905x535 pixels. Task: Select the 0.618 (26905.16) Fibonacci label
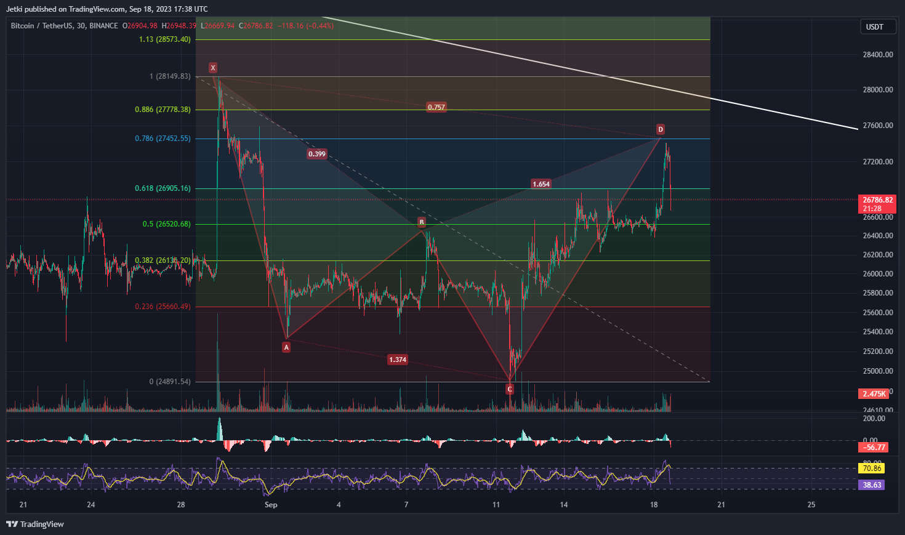[163, 188]
